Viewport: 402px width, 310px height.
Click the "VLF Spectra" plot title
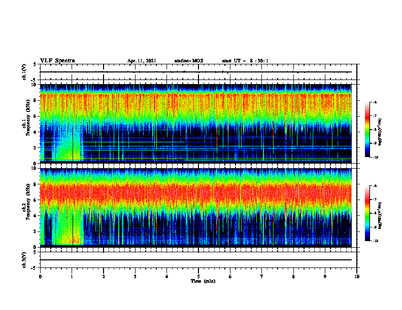coord(57,61)
